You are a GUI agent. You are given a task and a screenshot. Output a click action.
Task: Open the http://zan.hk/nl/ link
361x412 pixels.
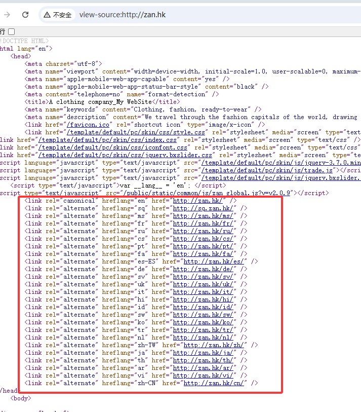203,338
